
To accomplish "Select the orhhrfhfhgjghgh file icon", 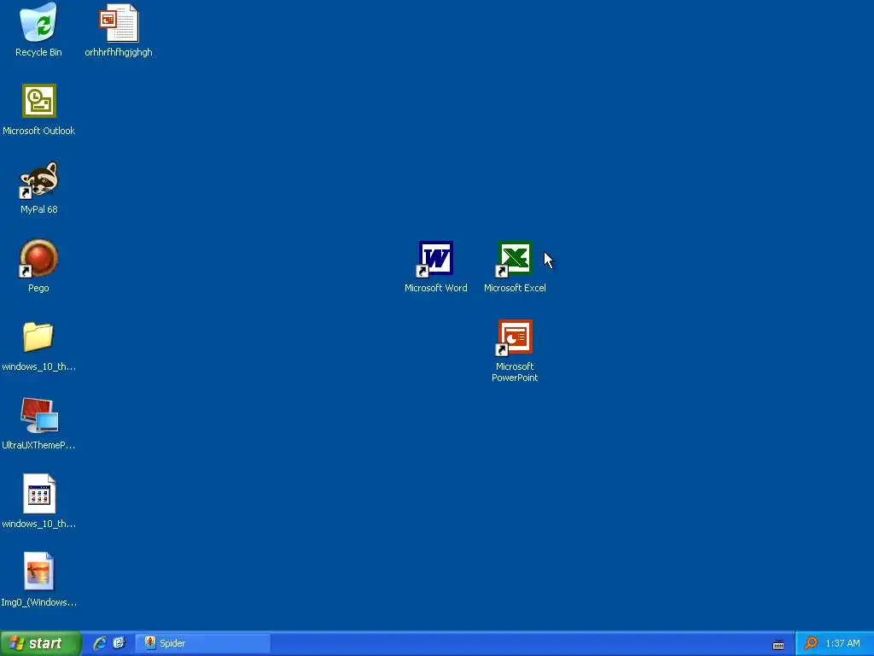I will 118,22.
